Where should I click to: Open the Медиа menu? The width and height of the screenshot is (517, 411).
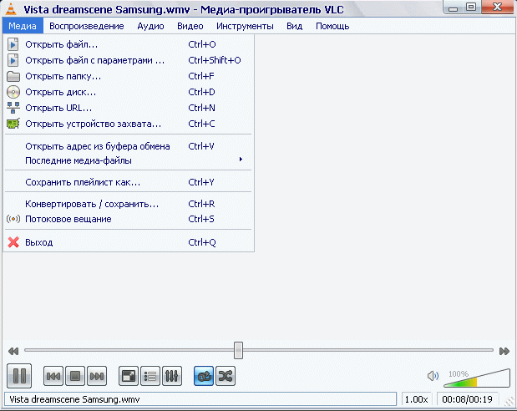click(x=23, y=26)
